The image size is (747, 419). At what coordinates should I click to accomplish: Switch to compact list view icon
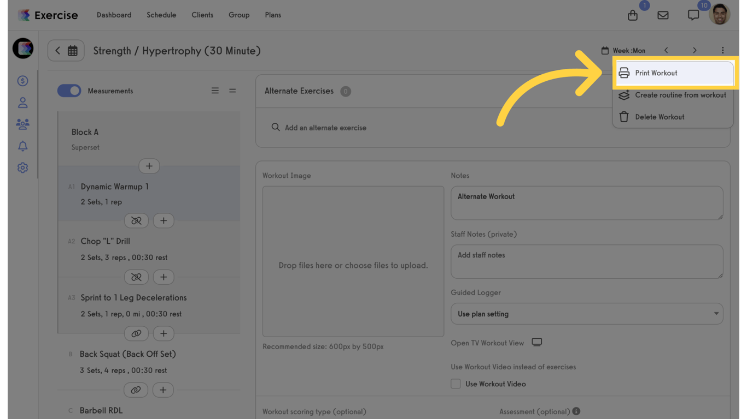(232, 91)
